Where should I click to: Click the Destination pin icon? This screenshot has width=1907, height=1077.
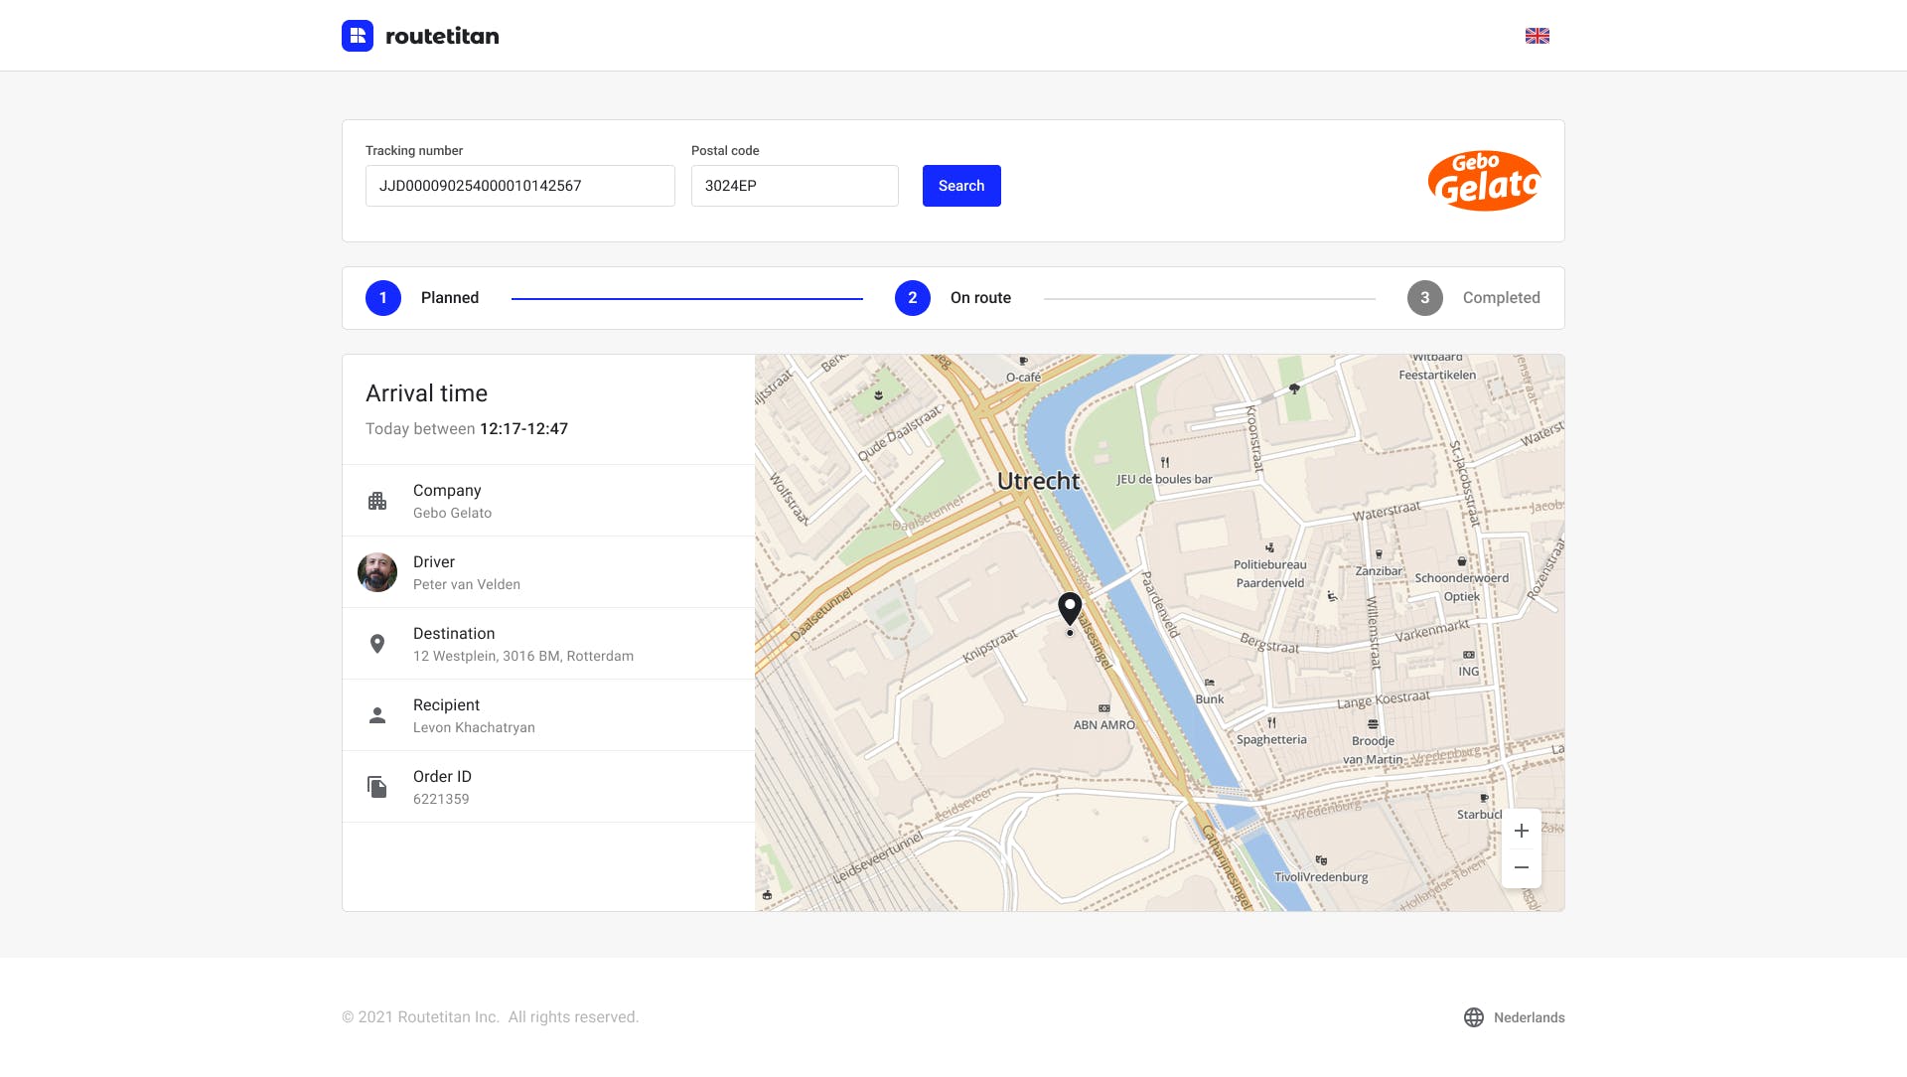click(x=377, y=644)
